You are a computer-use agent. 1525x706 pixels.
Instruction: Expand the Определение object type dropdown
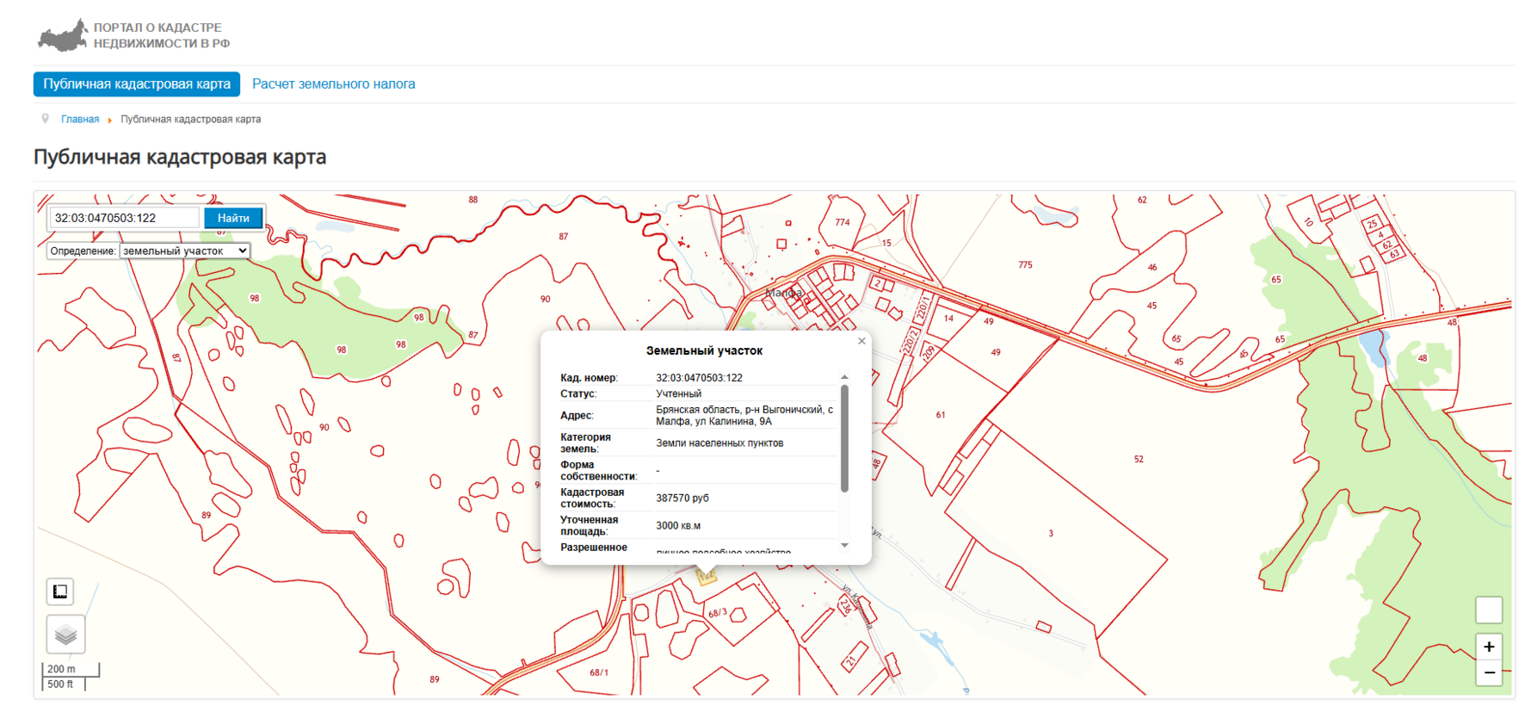coord(184,251)
